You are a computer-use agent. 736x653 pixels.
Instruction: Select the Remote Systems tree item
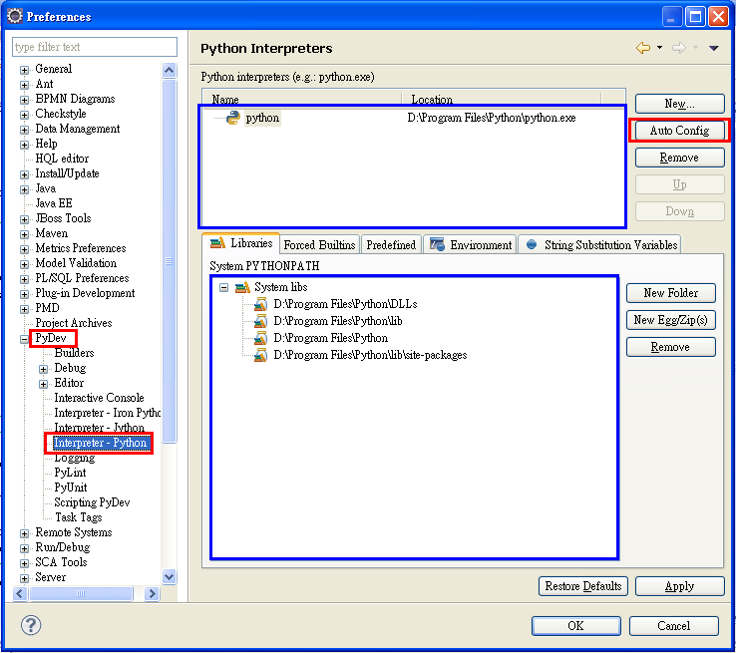tap(74, 532)
